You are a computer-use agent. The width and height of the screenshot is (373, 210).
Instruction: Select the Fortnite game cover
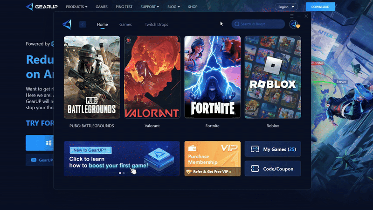213,77
